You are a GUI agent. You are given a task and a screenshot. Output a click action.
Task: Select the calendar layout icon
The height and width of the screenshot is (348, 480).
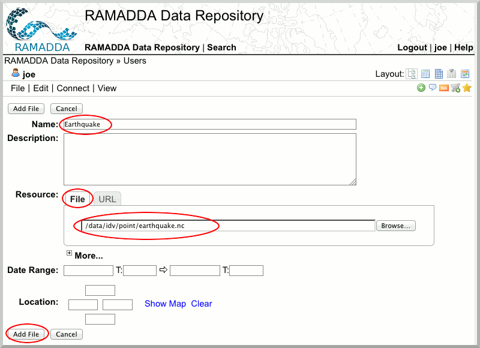pos(465,74)
